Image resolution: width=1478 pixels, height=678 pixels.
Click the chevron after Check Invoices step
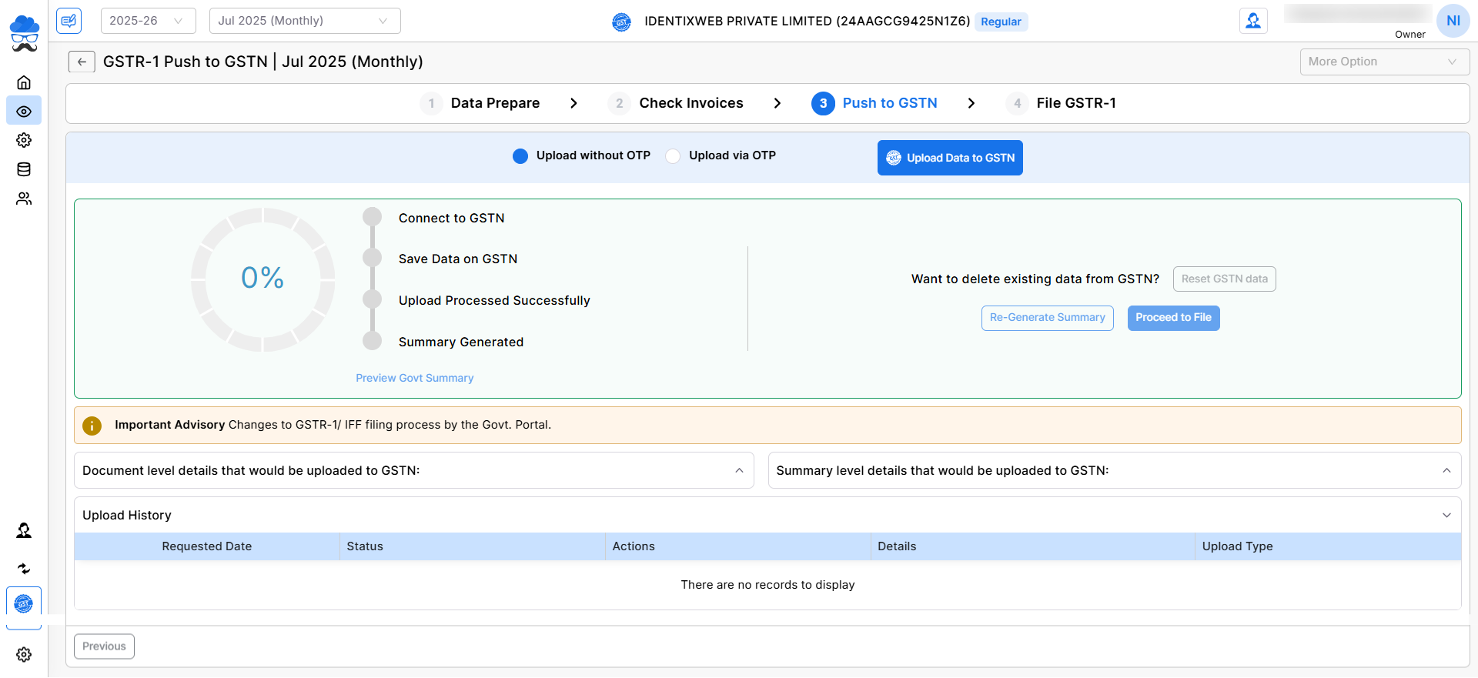(x=777, y=103)
